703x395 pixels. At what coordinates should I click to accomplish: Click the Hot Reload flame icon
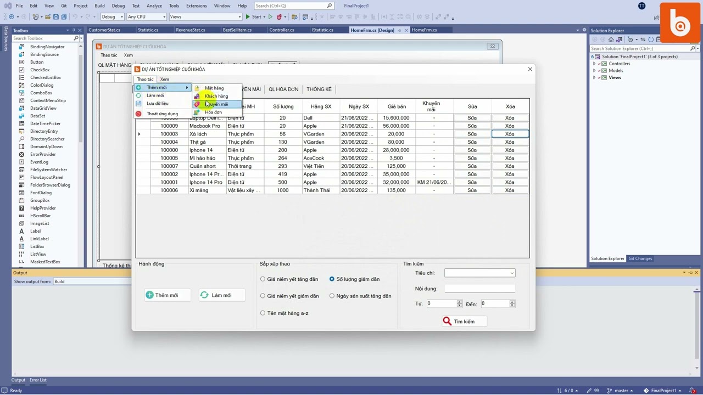click(x=279, y=17)
